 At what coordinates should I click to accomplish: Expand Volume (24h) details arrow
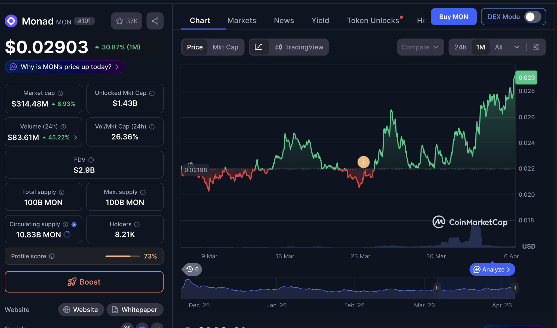tap(76, 137)
